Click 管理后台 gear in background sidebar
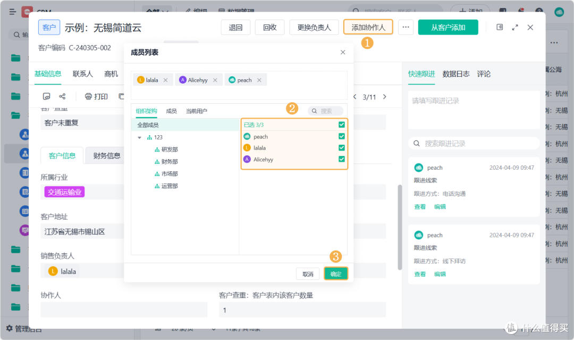Screen dimensions: 574x340 point(10,328)
